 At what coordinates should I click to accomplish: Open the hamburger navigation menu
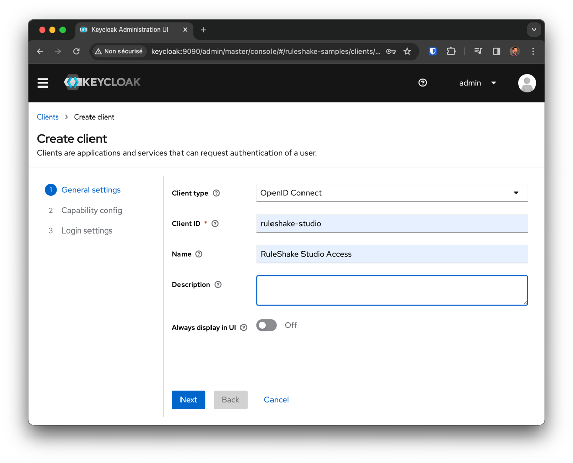[x=43, y=83]
